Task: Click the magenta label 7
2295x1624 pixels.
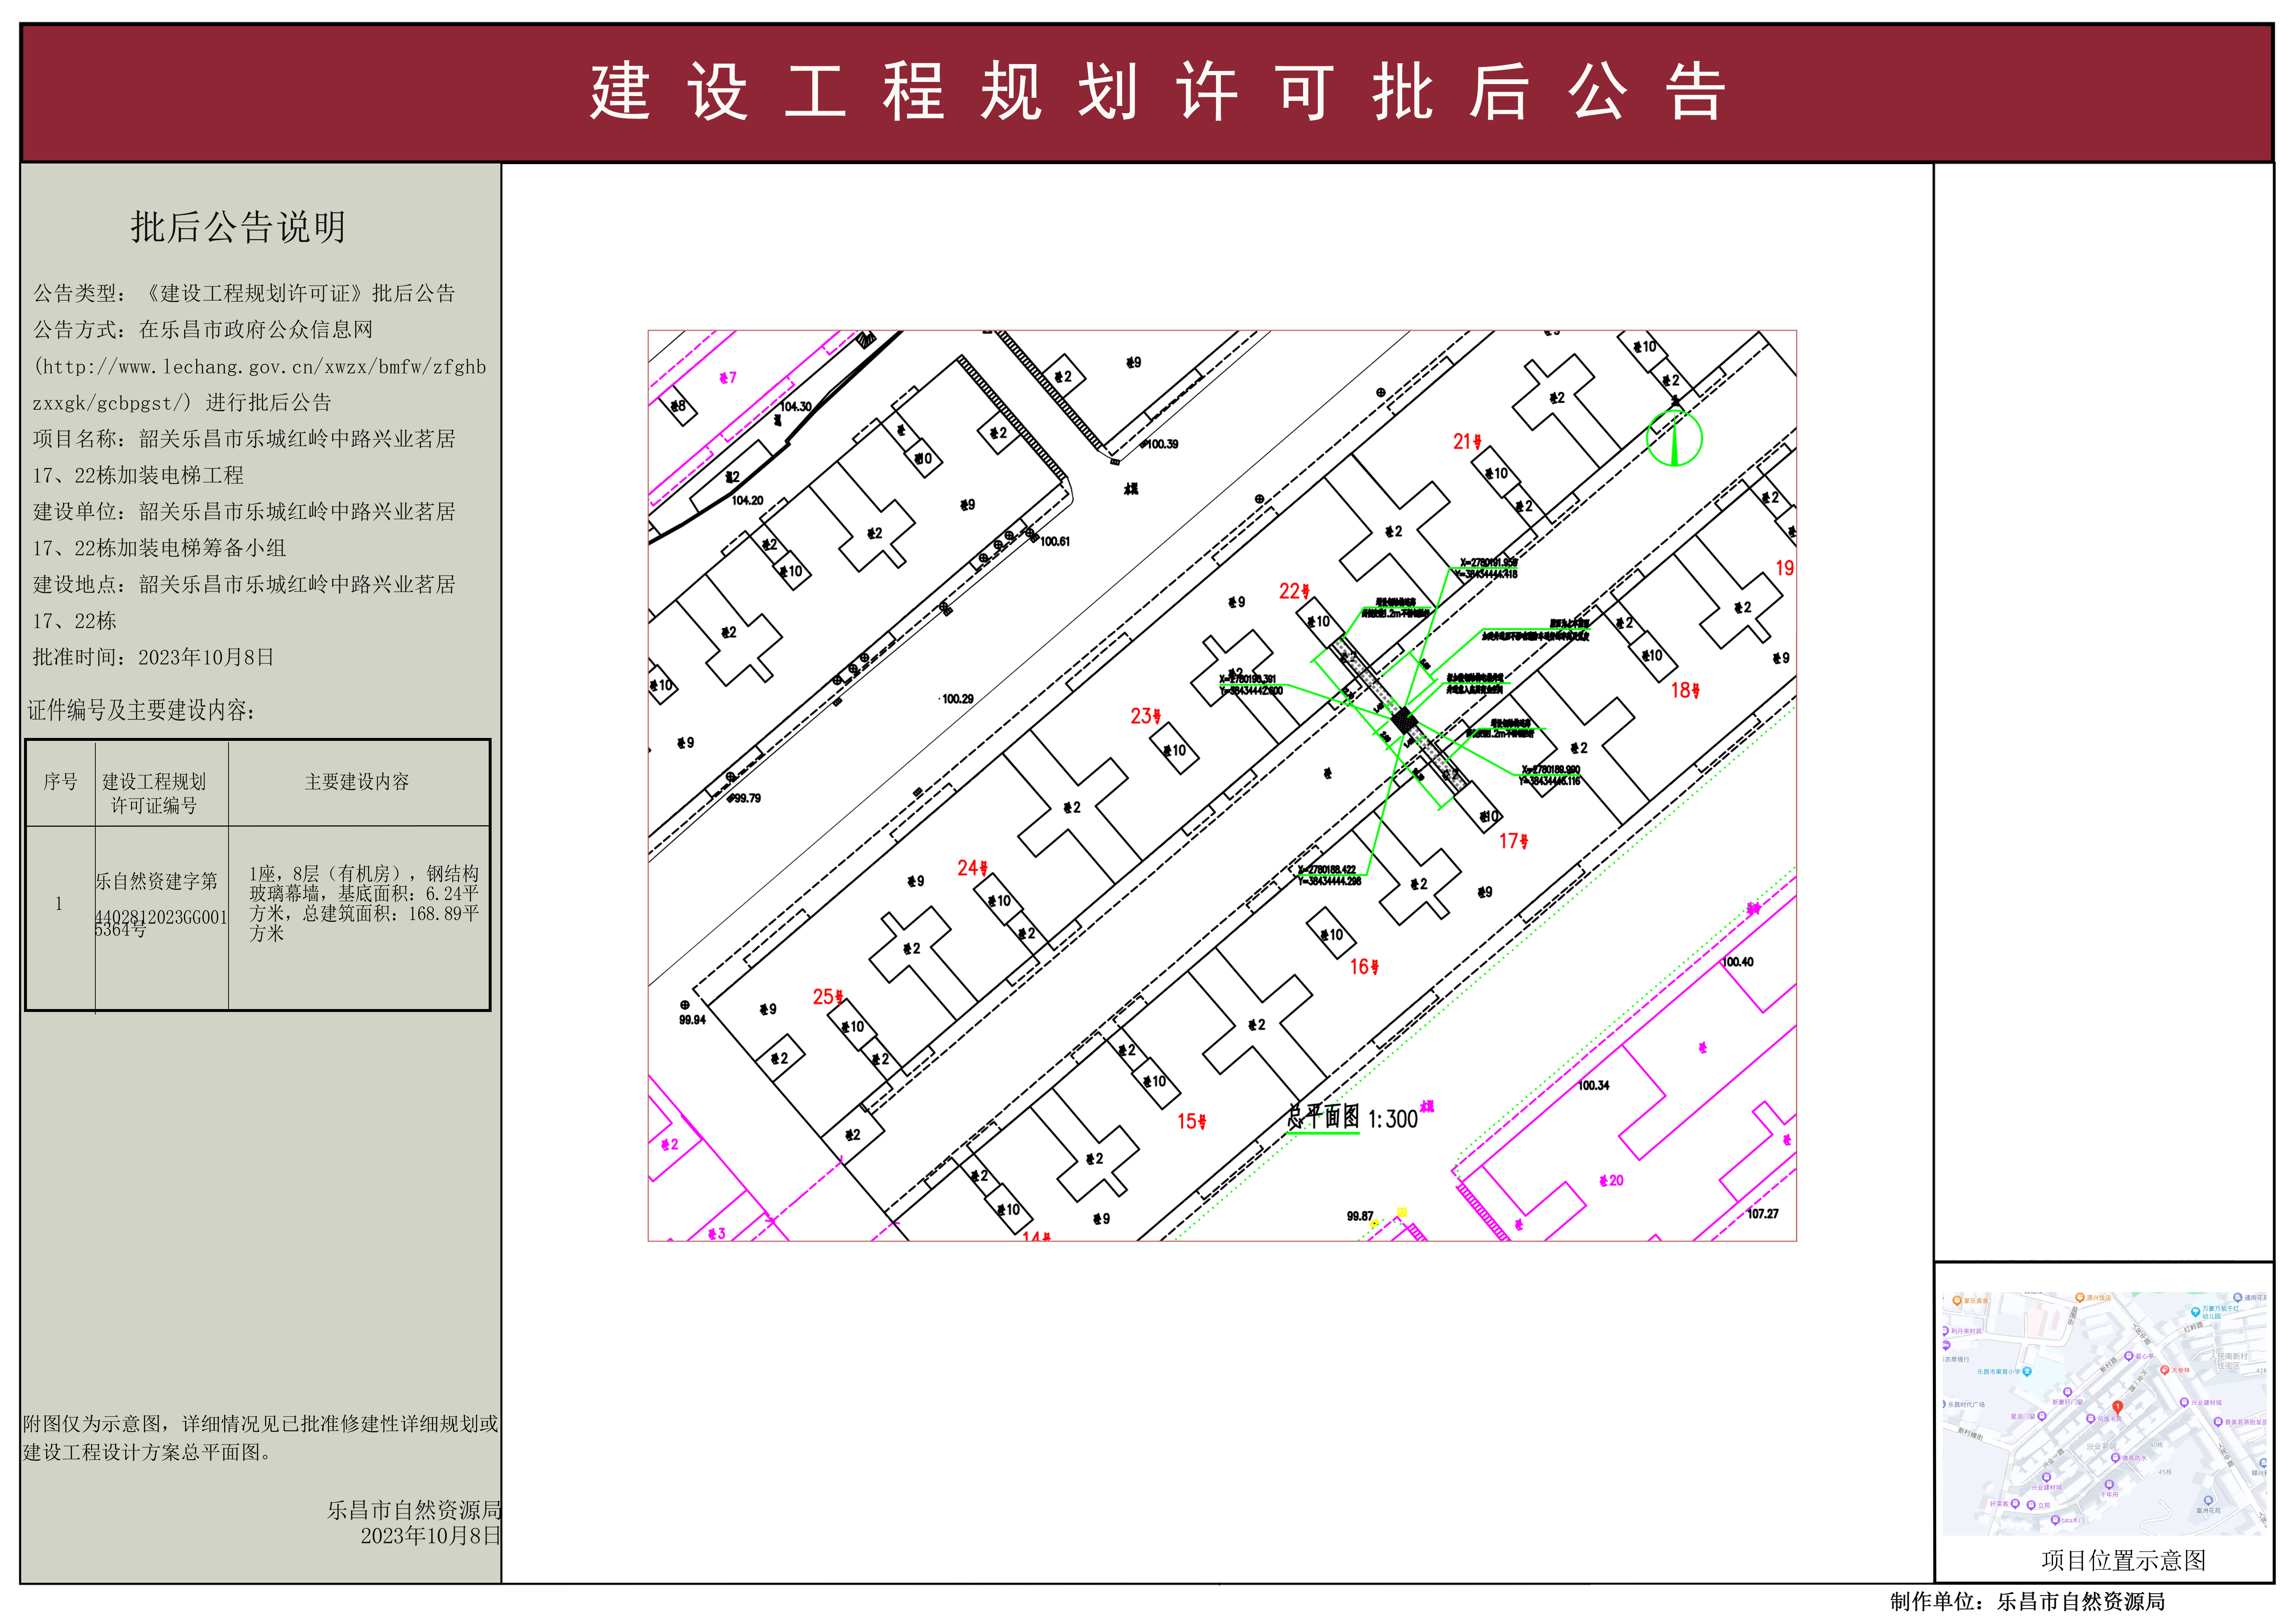Action: point(728,378)
